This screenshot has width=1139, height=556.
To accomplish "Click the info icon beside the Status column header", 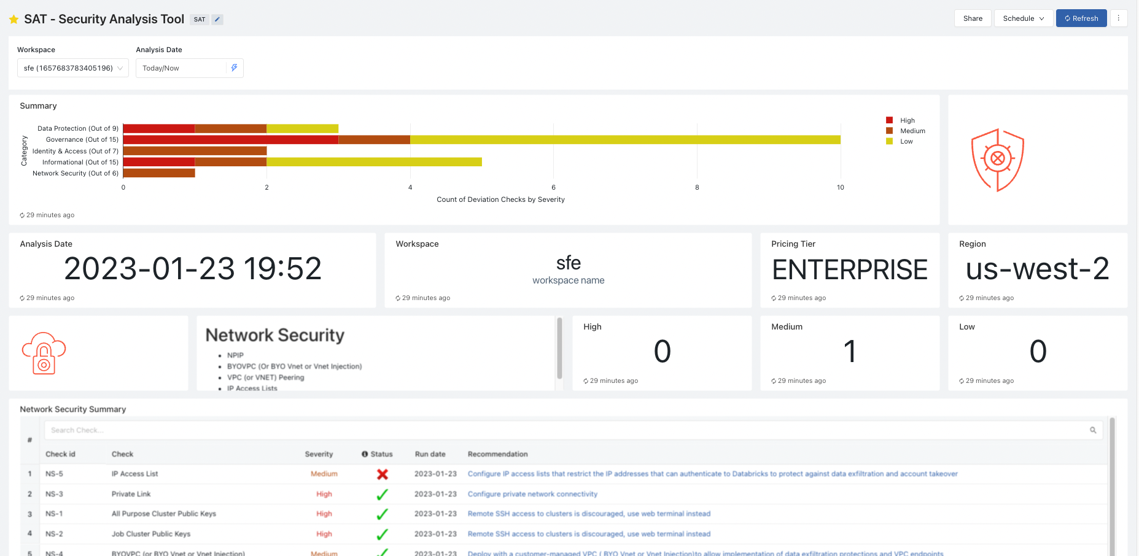I will tap(366, 454).
